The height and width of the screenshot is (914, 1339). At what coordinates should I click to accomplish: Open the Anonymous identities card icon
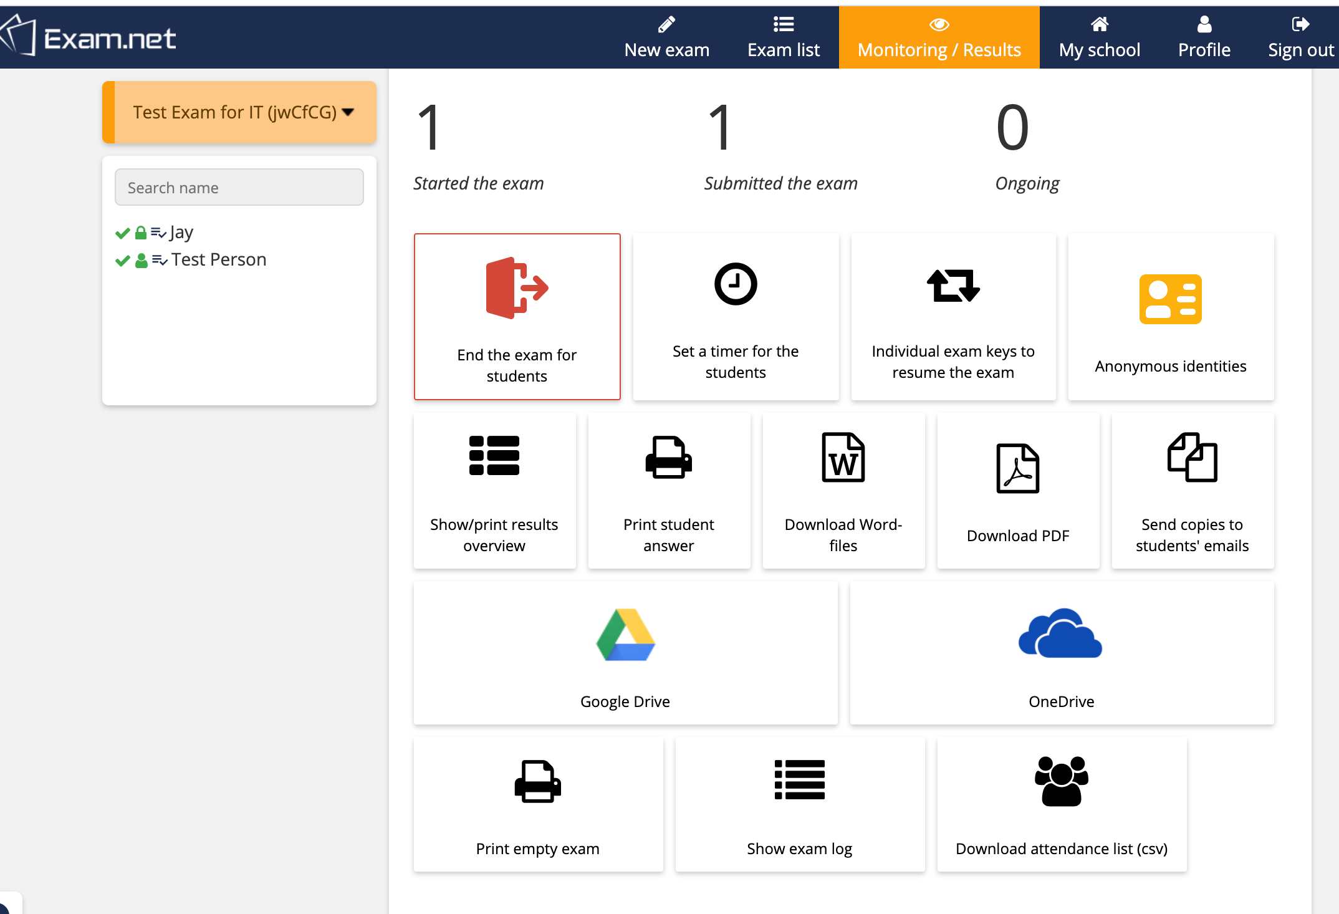click(x=1170, y=299)
